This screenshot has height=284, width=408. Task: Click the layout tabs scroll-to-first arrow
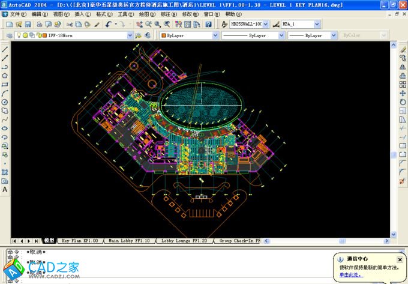(14, 241)
